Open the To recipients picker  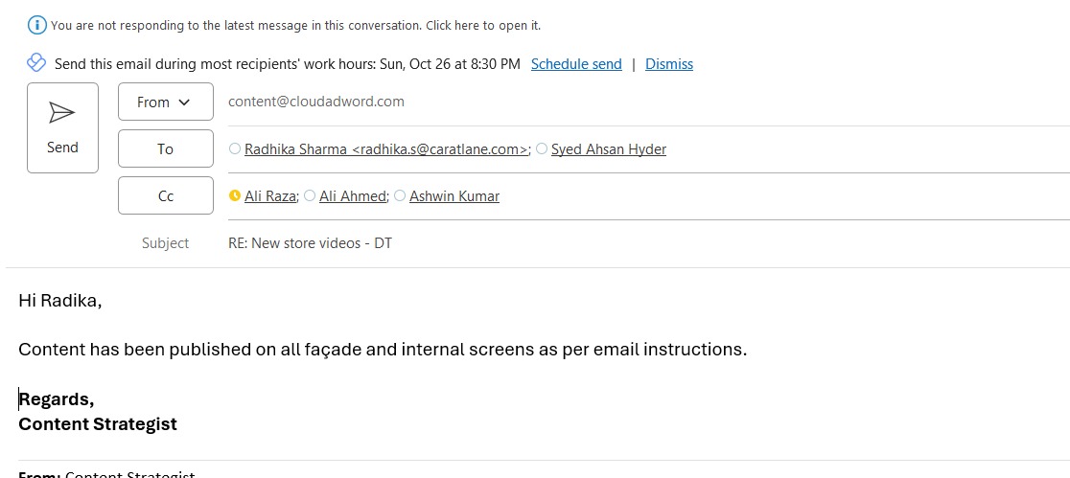pyautogui.click(x=165, y=148)
